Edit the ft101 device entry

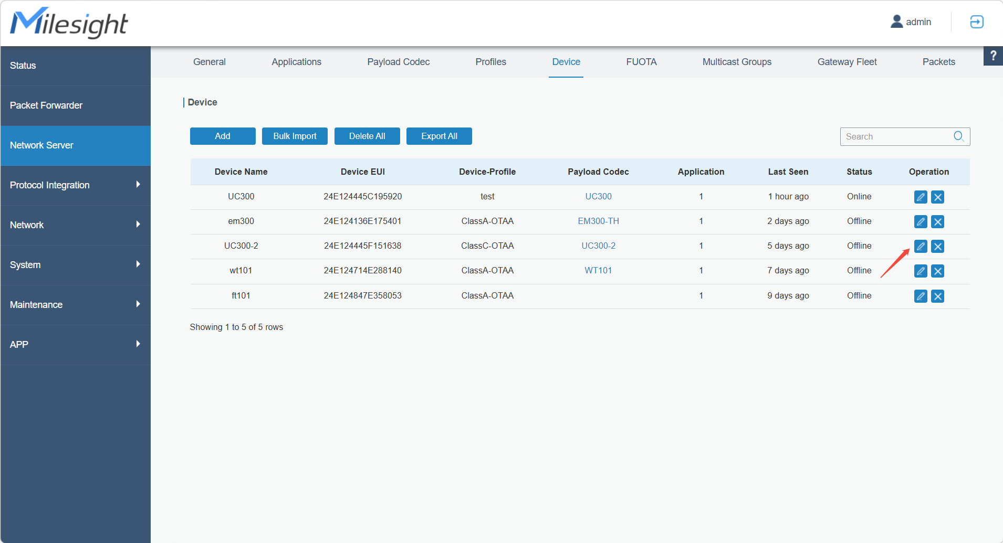click(921, 296)
